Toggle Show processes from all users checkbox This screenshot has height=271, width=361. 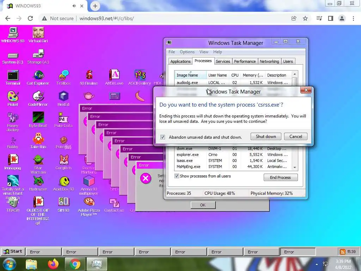177,176
